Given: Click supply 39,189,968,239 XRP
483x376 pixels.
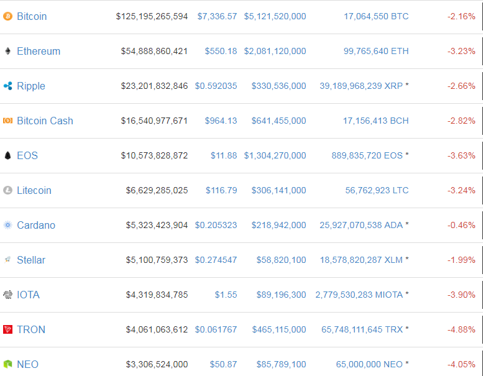Looking at the screenshot, I should (361, 86).
